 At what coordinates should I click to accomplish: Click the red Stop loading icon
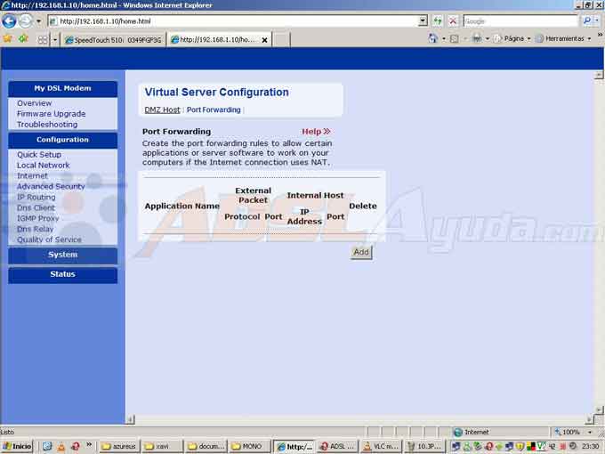453,20
